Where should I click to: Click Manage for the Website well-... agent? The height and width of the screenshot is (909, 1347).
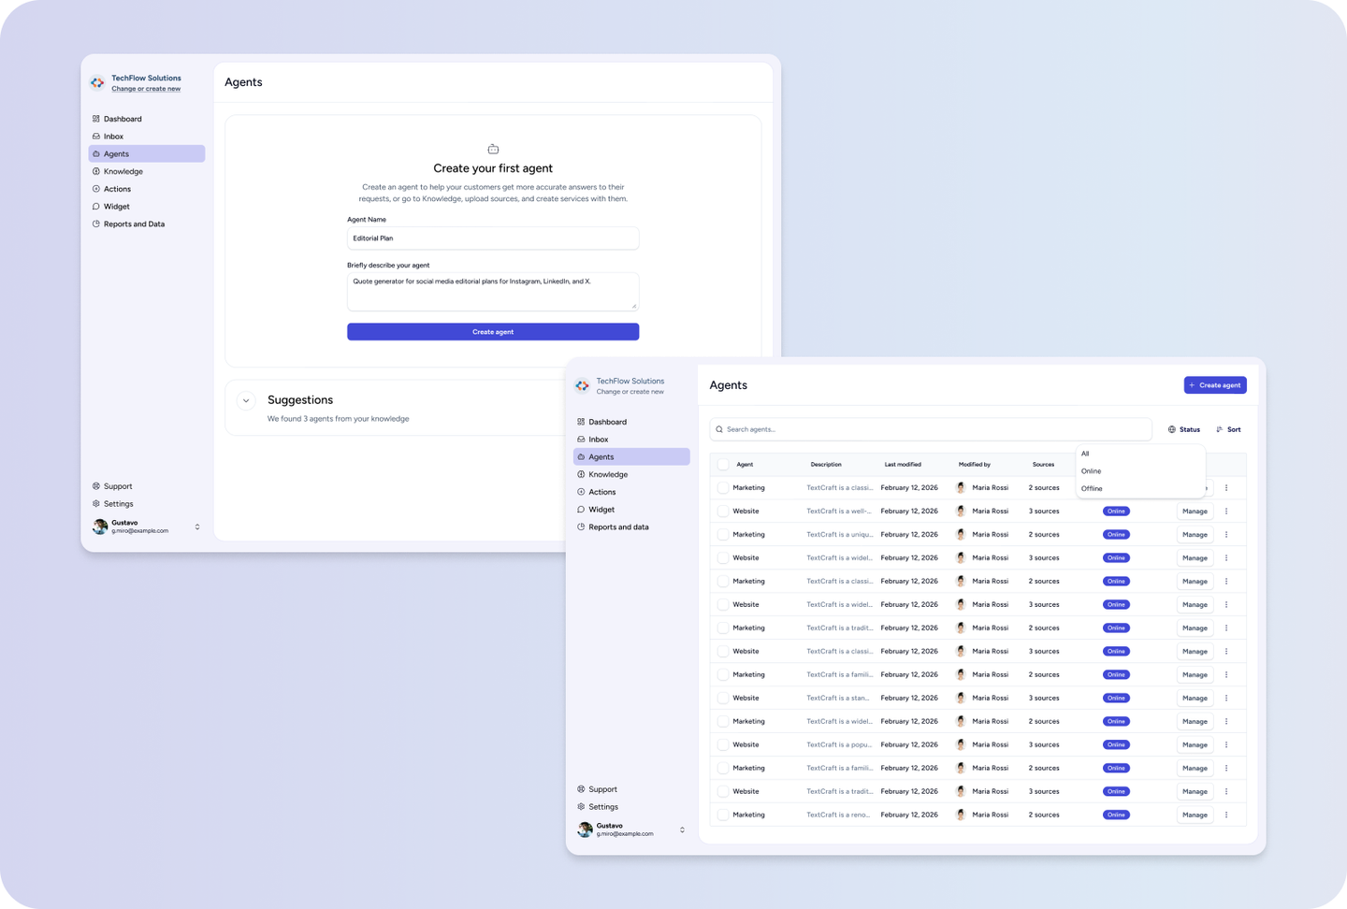1195,512
